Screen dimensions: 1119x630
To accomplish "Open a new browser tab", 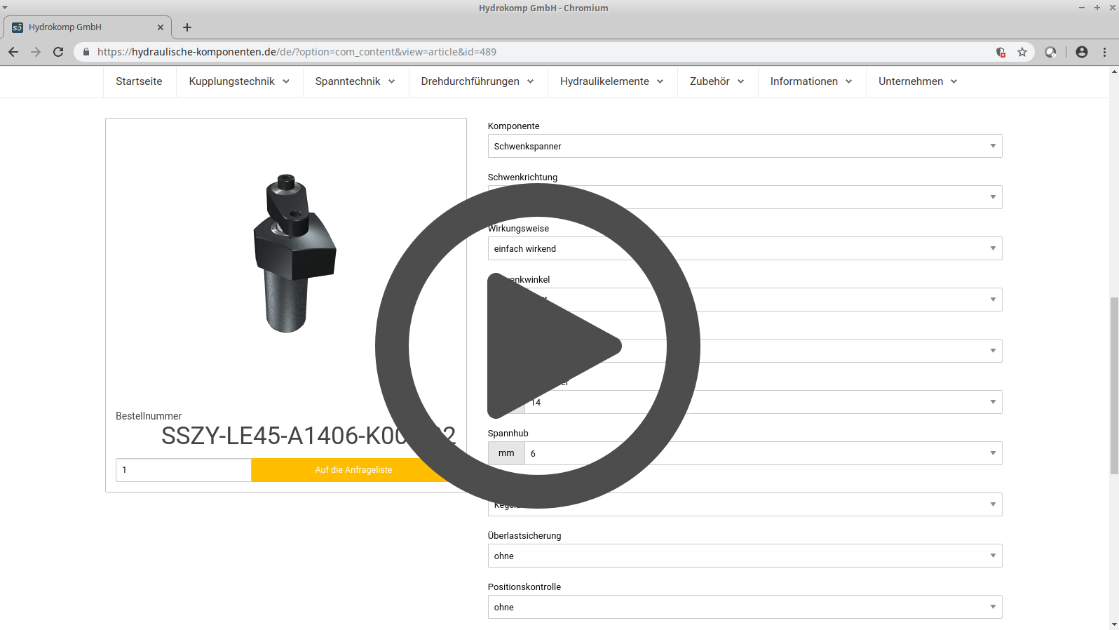I will click(187, 27).
